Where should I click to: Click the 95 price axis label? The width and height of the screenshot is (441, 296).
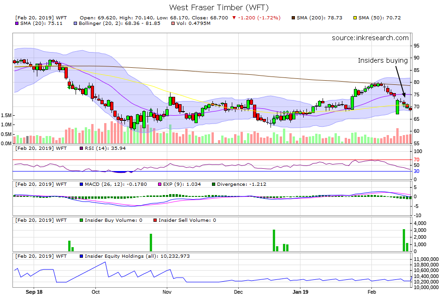(417, 46)
